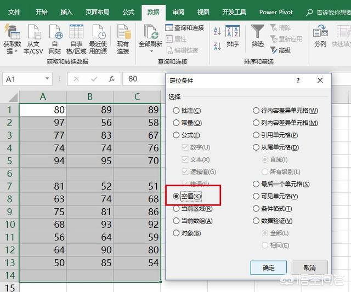This screenshot has height=292, width=351.
Task: Expand the Name Box dropdown arrow
Action: [47, 79]
